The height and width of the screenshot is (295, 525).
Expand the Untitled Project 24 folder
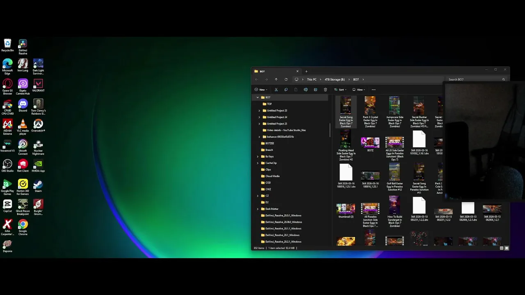pos(259,117)
